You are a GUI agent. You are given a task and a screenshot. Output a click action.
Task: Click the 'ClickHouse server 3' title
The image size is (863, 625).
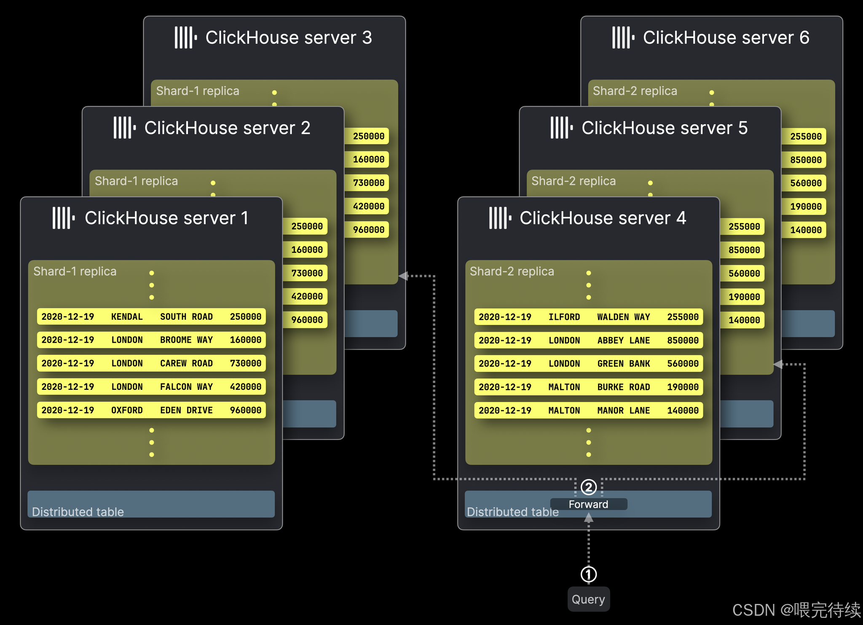click(x=289, y=38)
